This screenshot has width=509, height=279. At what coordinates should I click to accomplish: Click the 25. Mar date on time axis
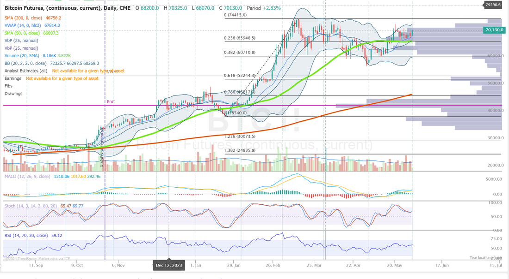pyautogui.click(x=314, y=265)
